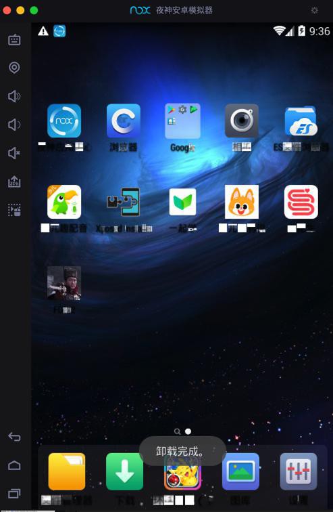Click the Android back arrow in sidebar
Screen dimensions: 333x512
tap(14, 437)
